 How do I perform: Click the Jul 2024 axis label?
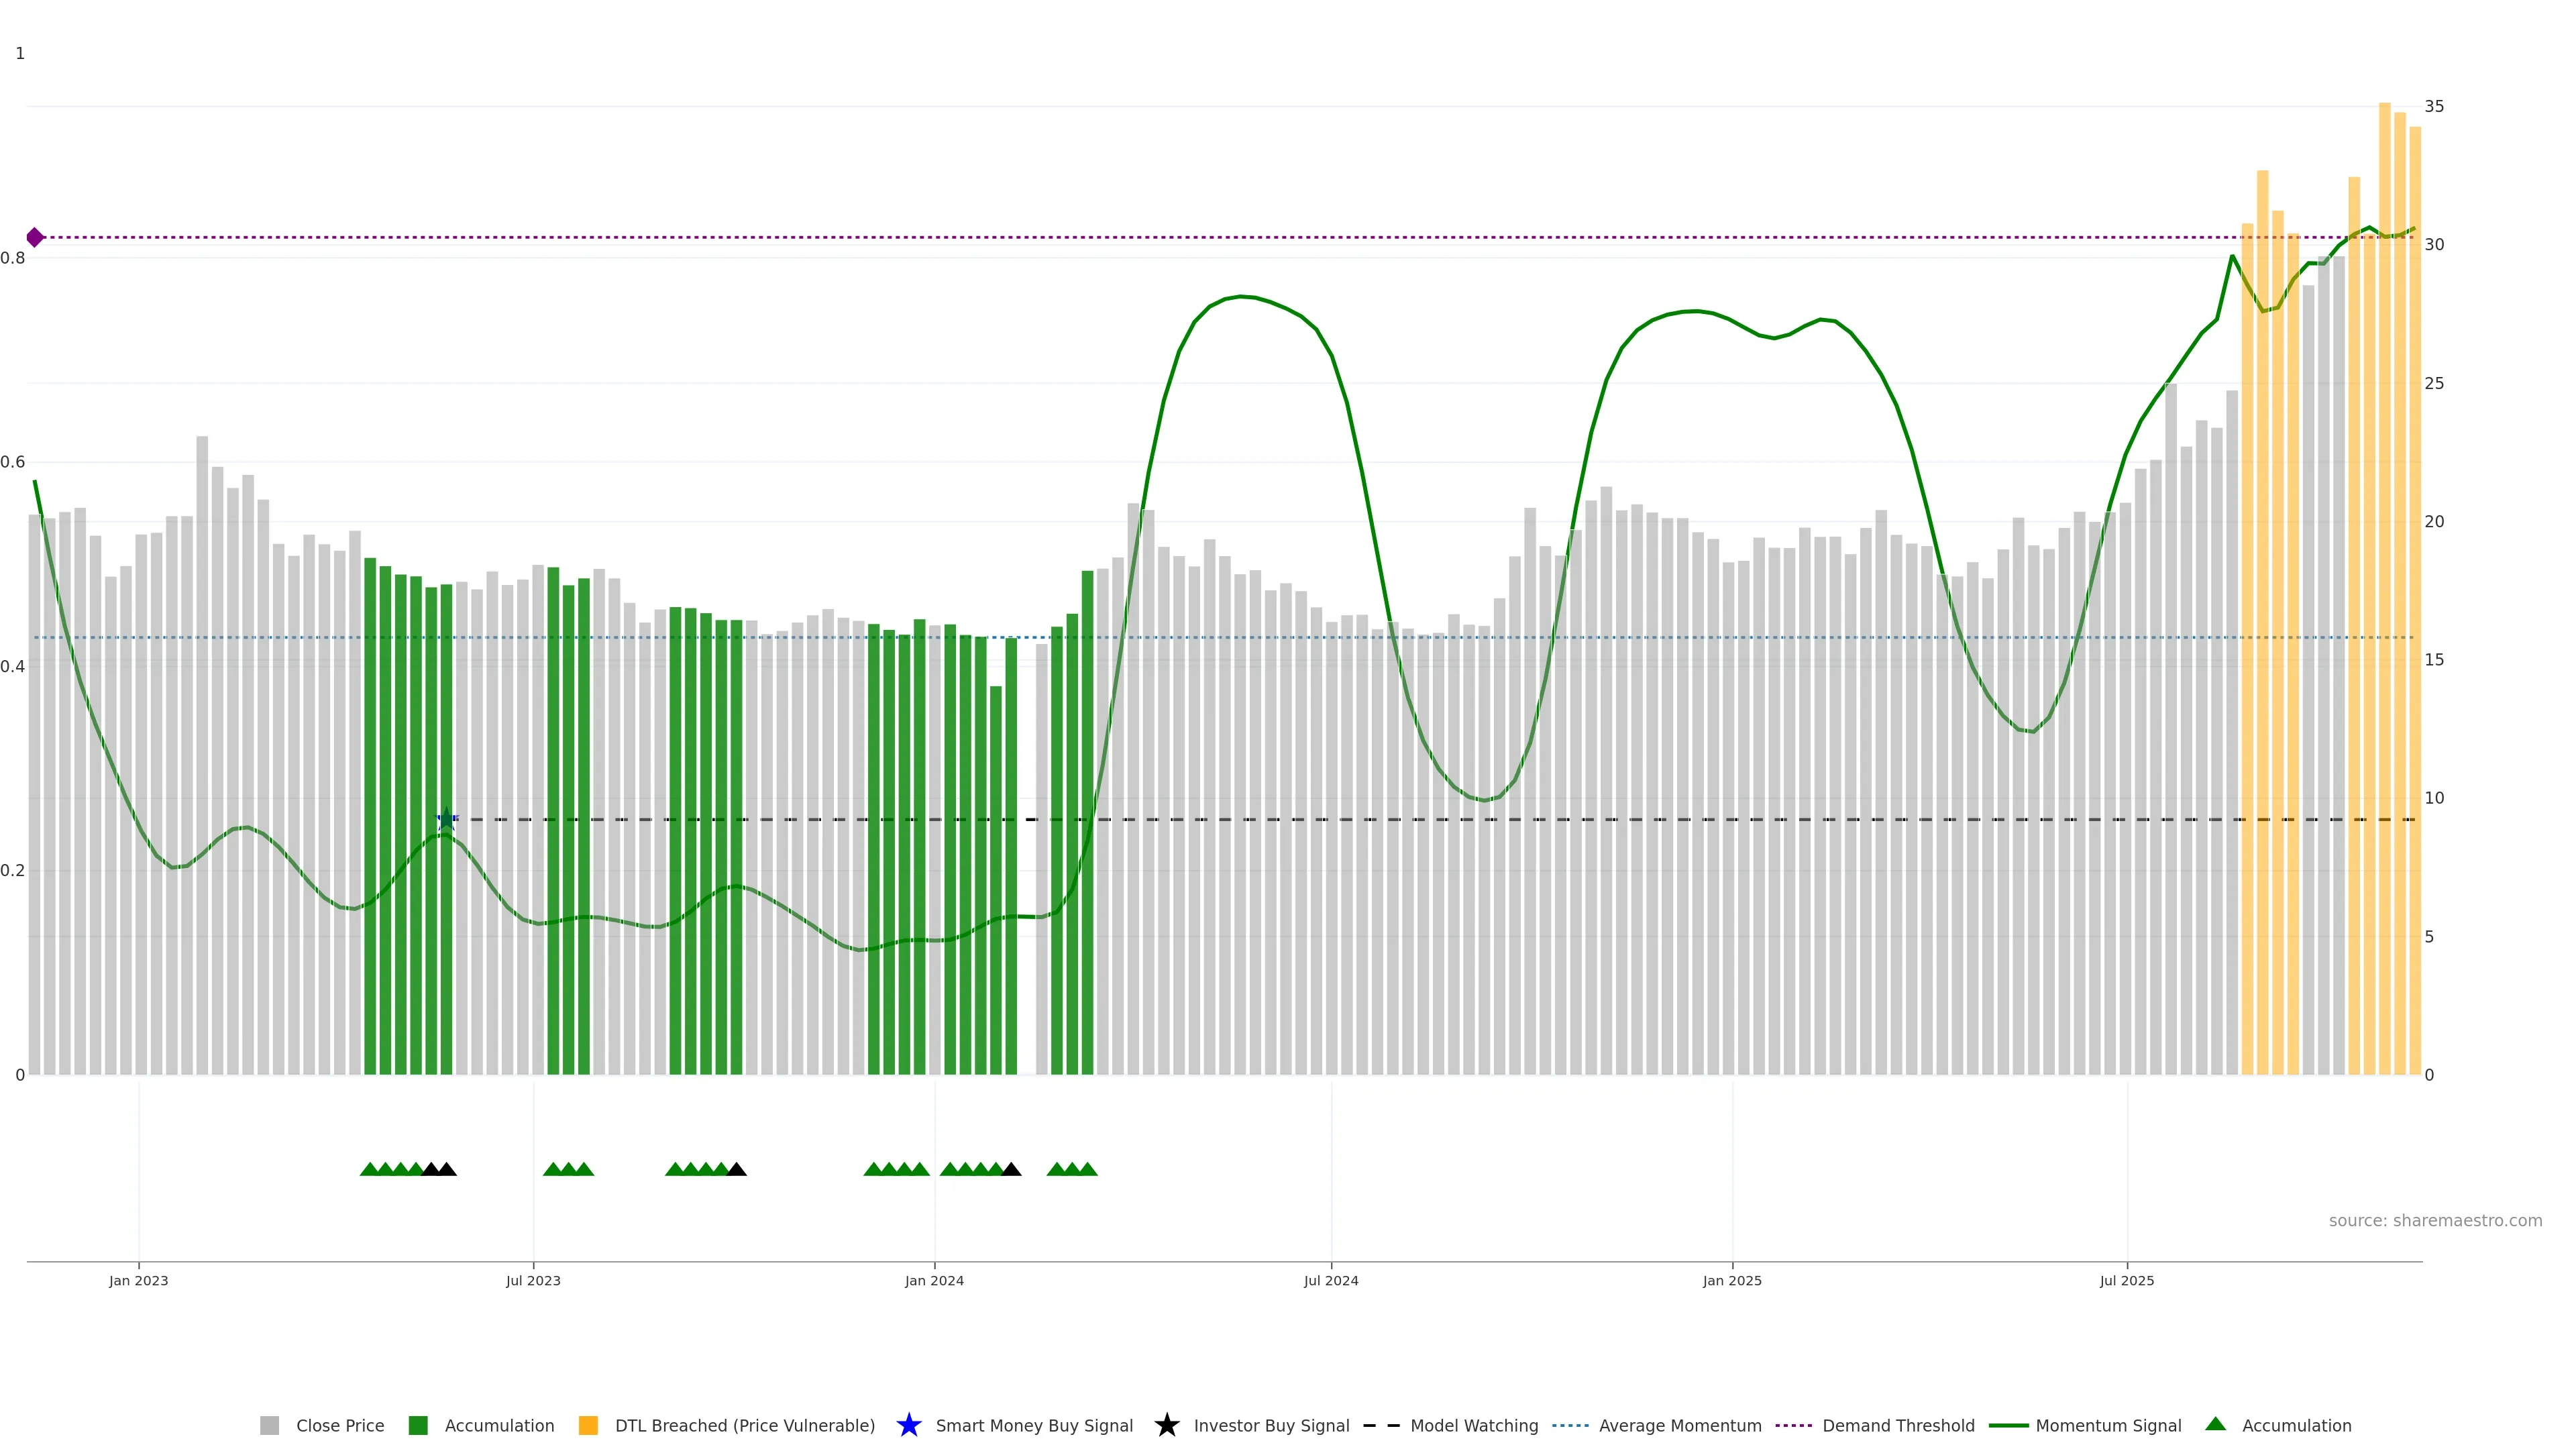point(1330,1280)
